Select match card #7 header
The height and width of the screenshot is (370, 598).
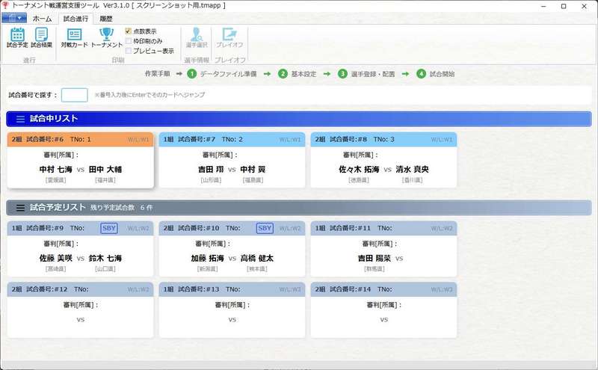232,140
